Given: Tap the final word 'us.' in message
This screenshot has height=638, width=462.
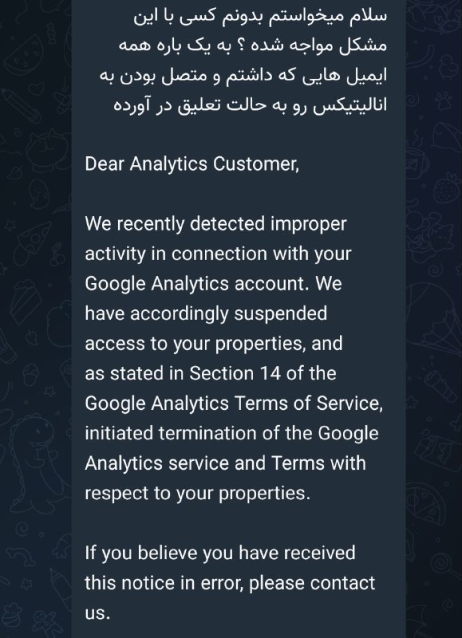Looking at the screenshot, I should click(97, 613).
